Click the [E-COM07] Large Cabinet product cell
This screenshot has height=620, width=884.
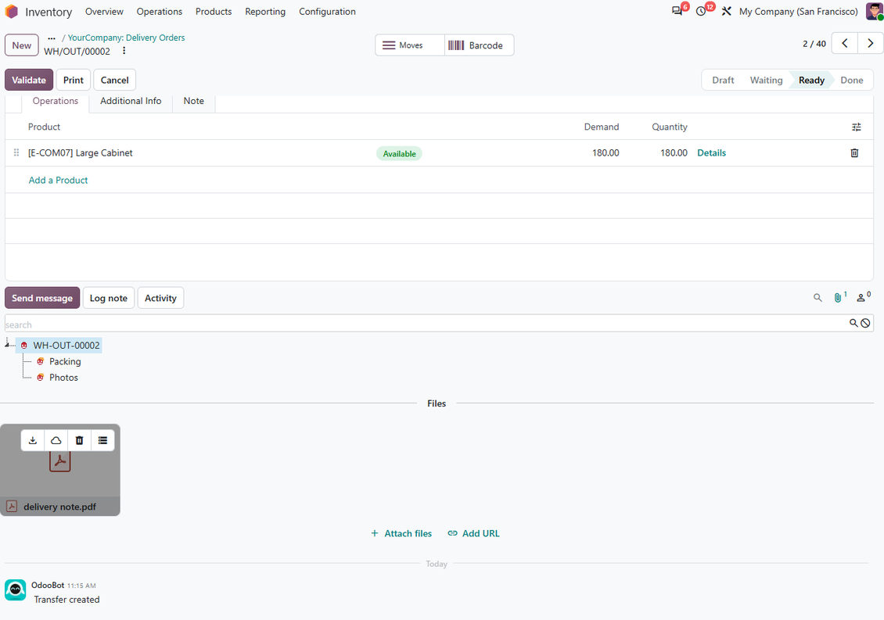(80, 152)
